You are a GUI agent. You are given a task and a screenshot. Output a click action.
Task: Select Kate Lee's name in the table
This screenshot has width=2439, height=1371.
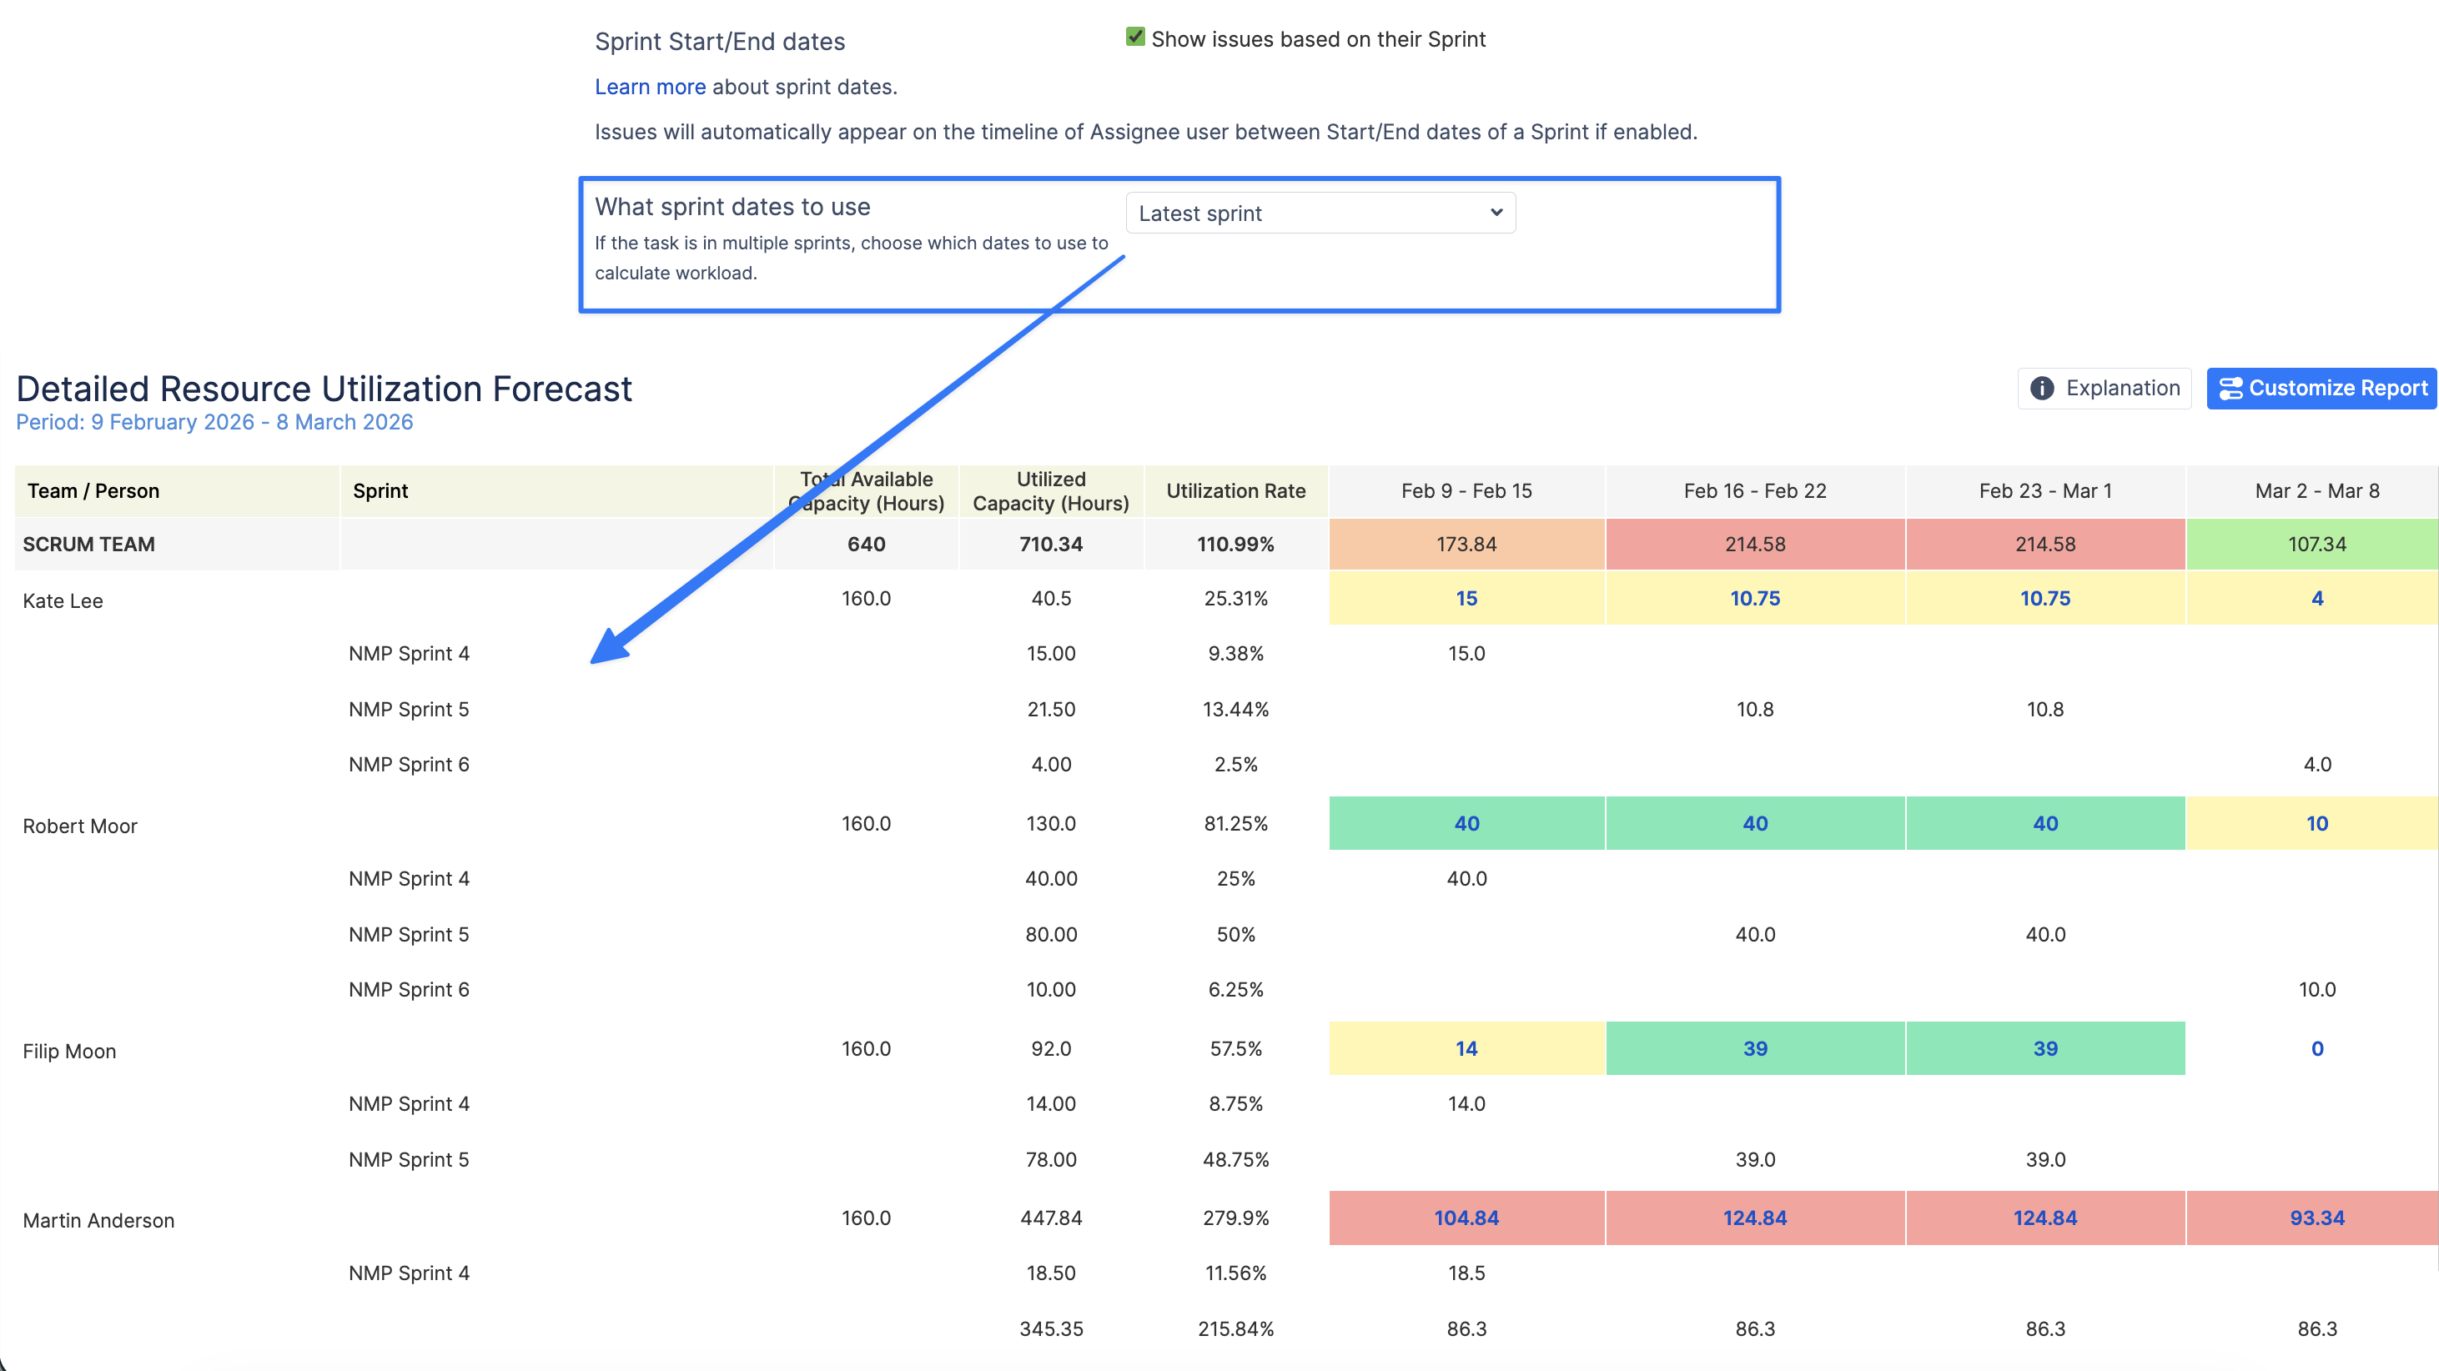tap(63, 600)
